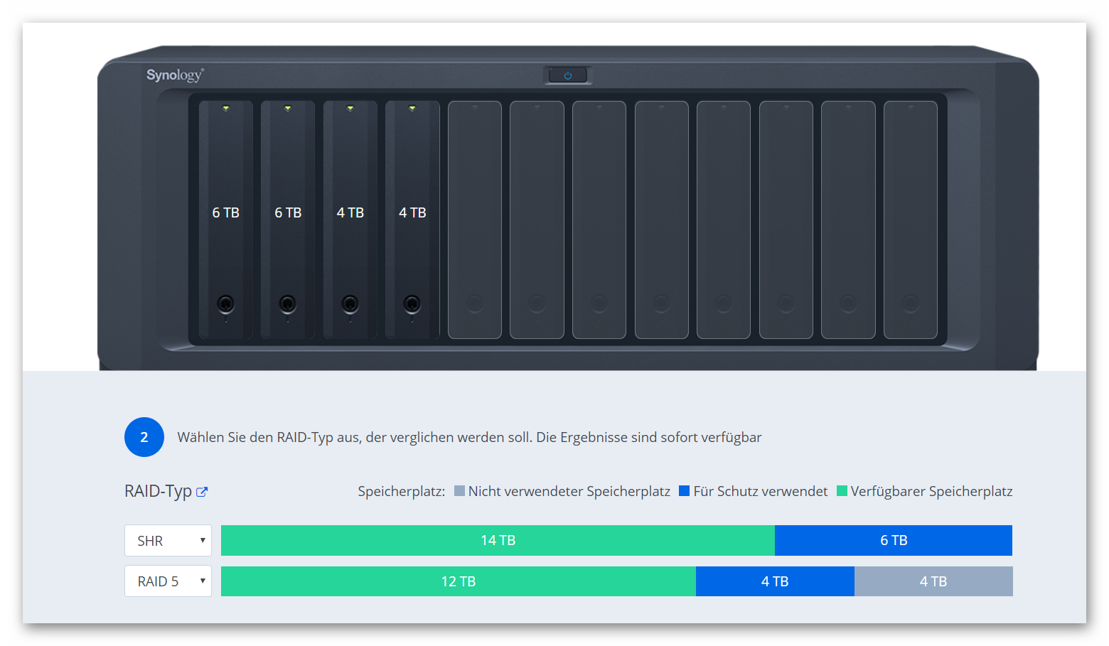Screen dimensions: 1109x646
Task: Open the RAID 5 dropdown
Action: click(x=168, y=581)
